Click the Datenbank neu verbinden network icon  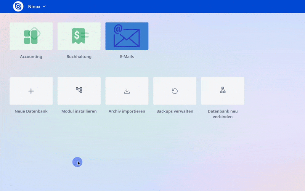click(x=223, y=91)
